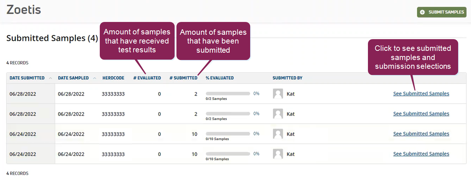Click the first row's 0/2 progress bar
The height and width of the screenshot is (180, 471).
pos(228,94)
